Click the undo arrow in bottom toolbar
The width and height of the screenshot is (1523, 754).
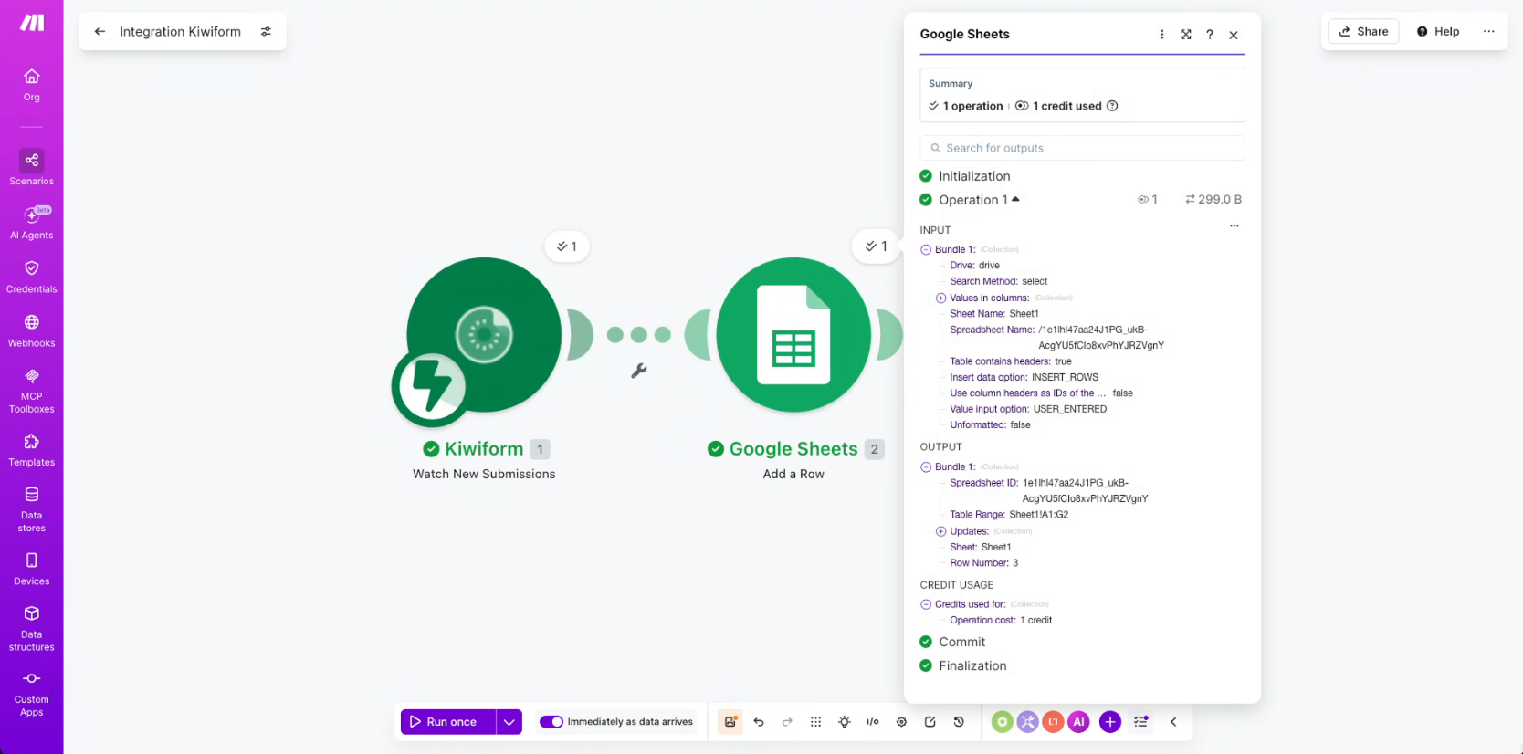coord(759,722)
